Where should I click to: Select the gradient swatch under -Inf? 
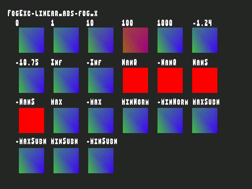tap(101, 80)
